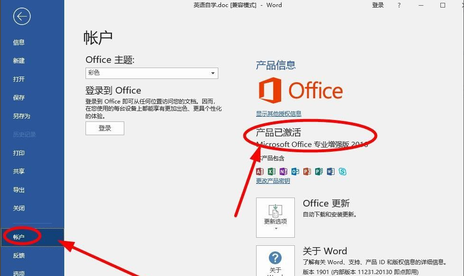This screenshot has height=276, width=464.
Task: Click the 登录 button under 登录到 Office
Action: (104, 128)
